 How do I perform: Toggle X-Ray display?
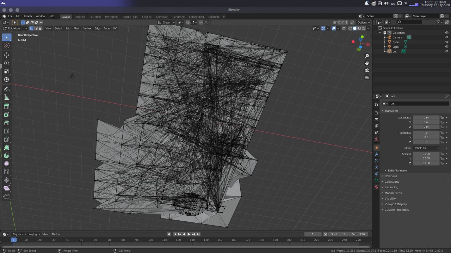(344, 28)
